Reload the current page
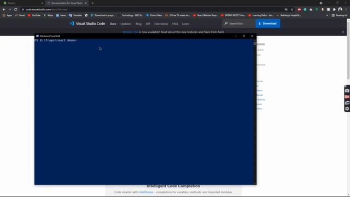This screenshot has width=350, height=197. pos(15,9)
